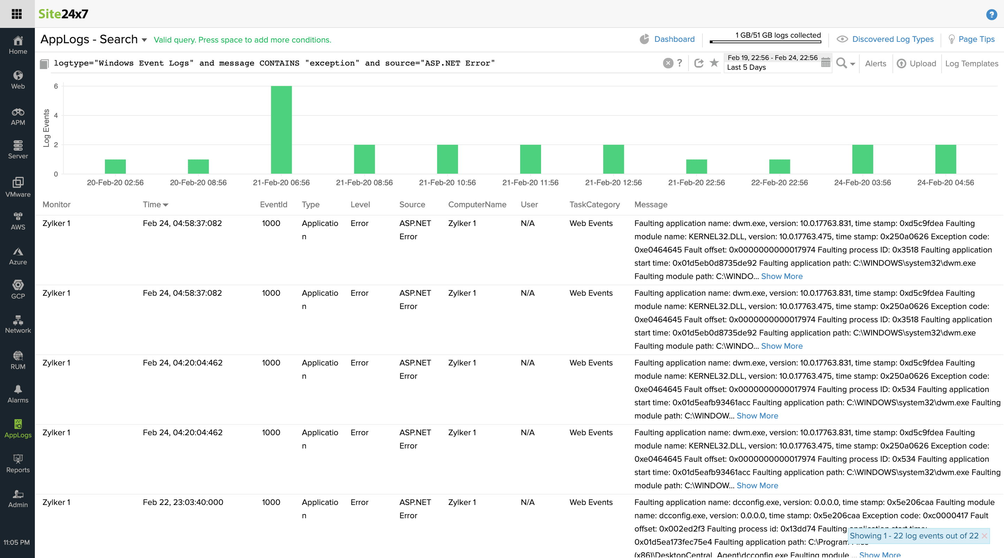This screenshot has width=1004, height=558.
Task: Open the dropdown arrow beside the search magnifier
Action: click(x=852, y=64)
